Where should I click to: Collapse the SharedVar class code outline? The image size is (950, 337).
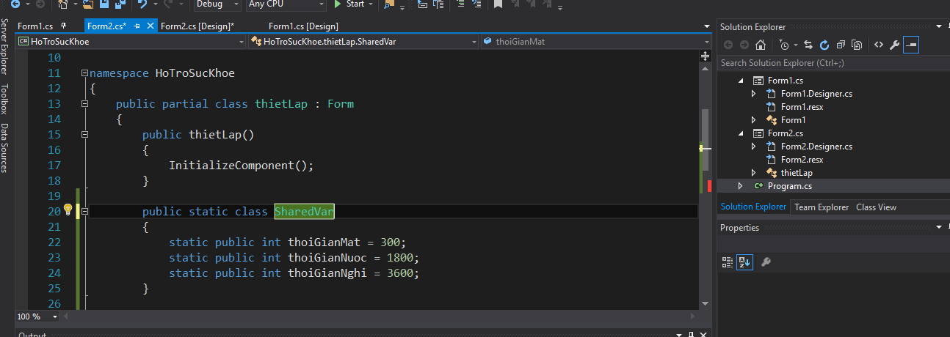tap(84, 212)
